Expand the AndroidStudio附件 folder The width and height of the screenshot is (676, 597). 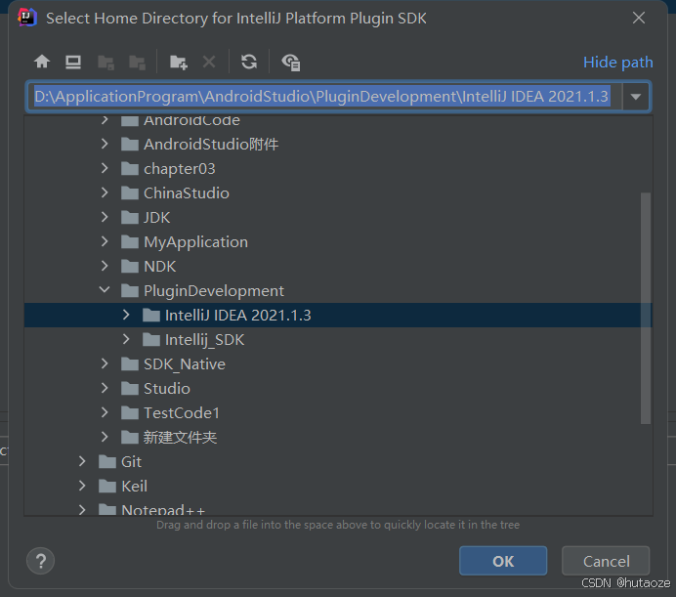pos(105,144)
